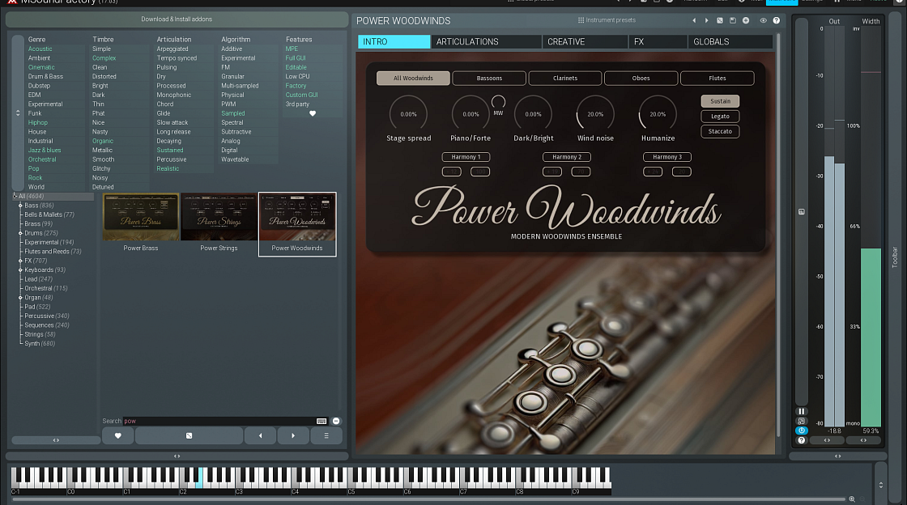Screen dimensions: 907x505
Task: Expand the Bass (836) category
Action: click(x=20, y=206)
